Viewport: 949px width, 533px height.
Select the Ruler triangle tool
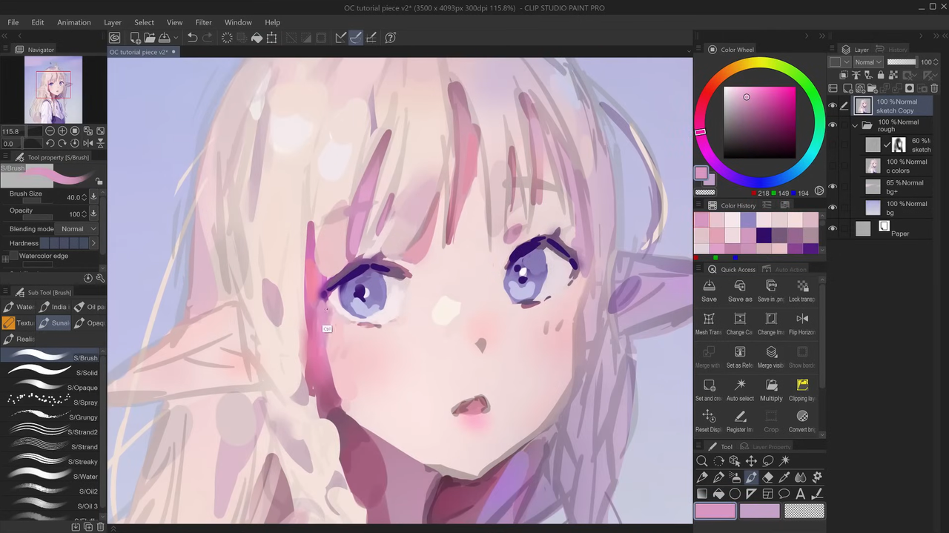click(751, 494)
